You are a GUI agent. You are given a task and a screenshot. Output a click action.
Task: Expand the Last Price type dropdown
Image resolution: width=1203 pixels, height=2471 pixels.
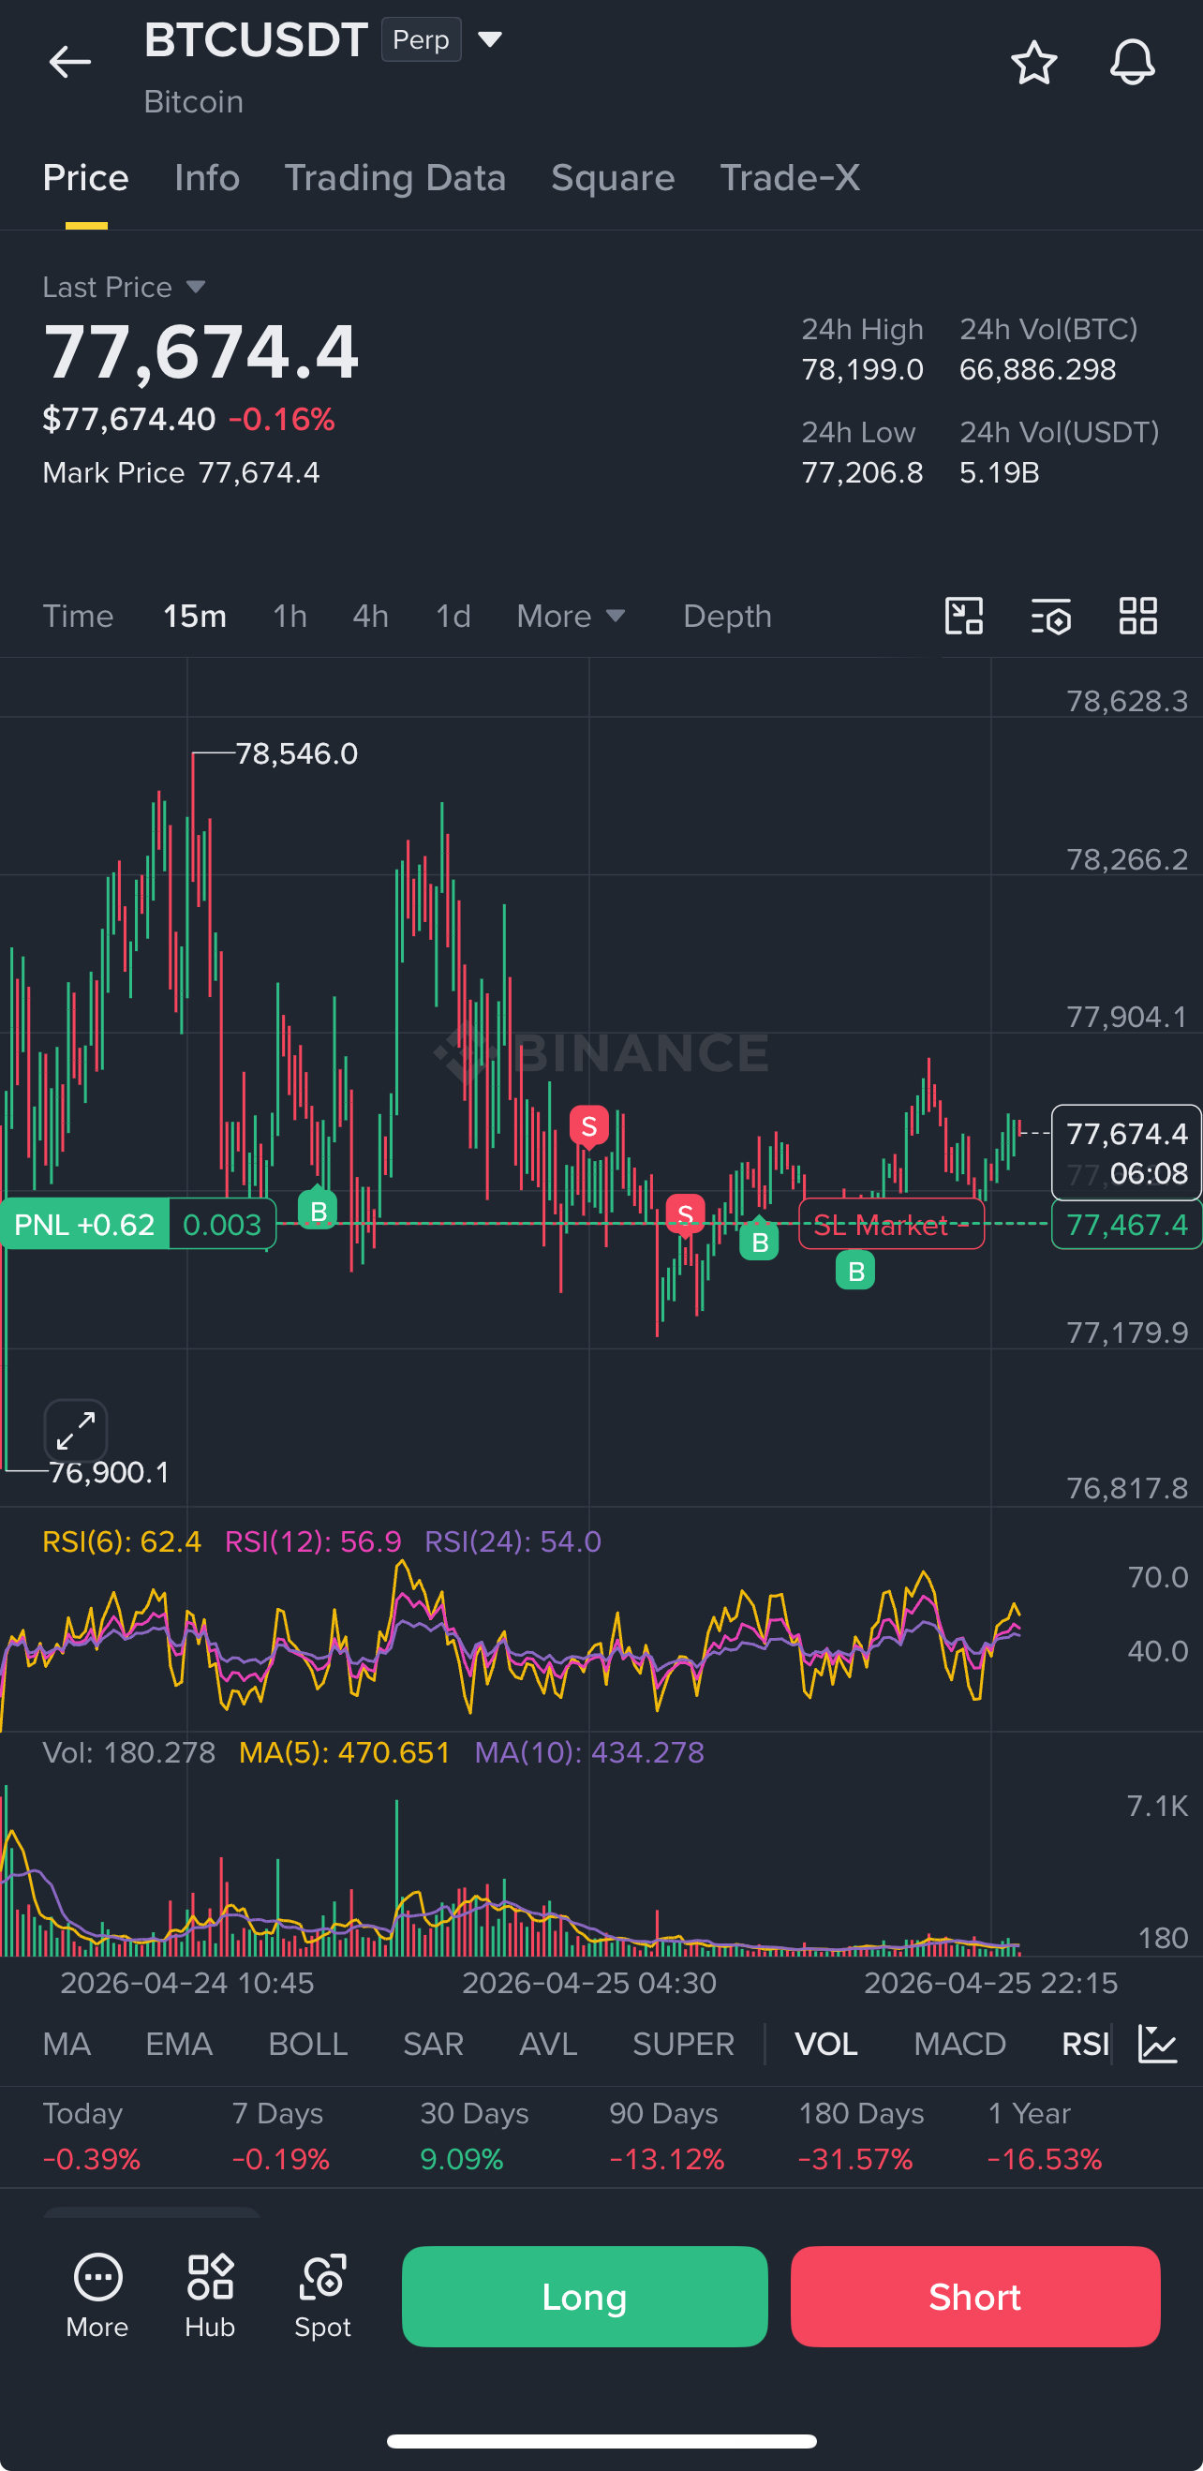click(x=196, y=287)
